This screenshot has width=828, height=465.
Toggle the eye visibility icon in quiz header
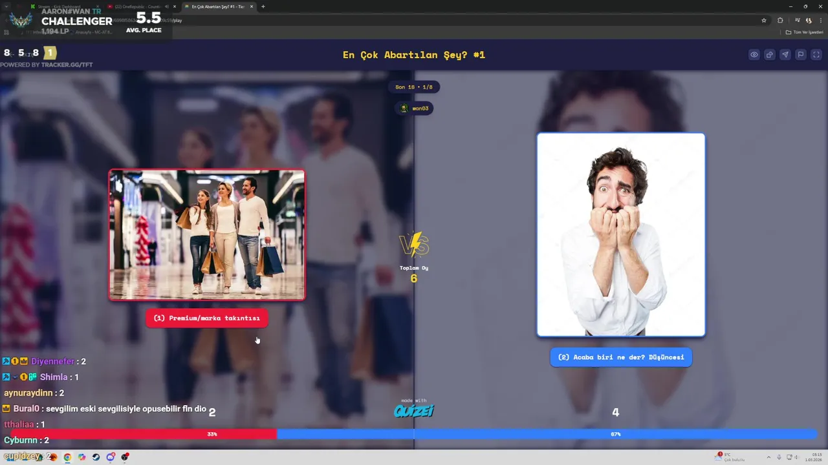[x=754, y=55]
